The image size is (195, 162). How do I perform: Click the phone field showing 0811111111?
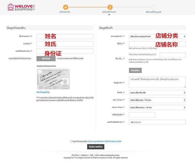pos(157,122)
